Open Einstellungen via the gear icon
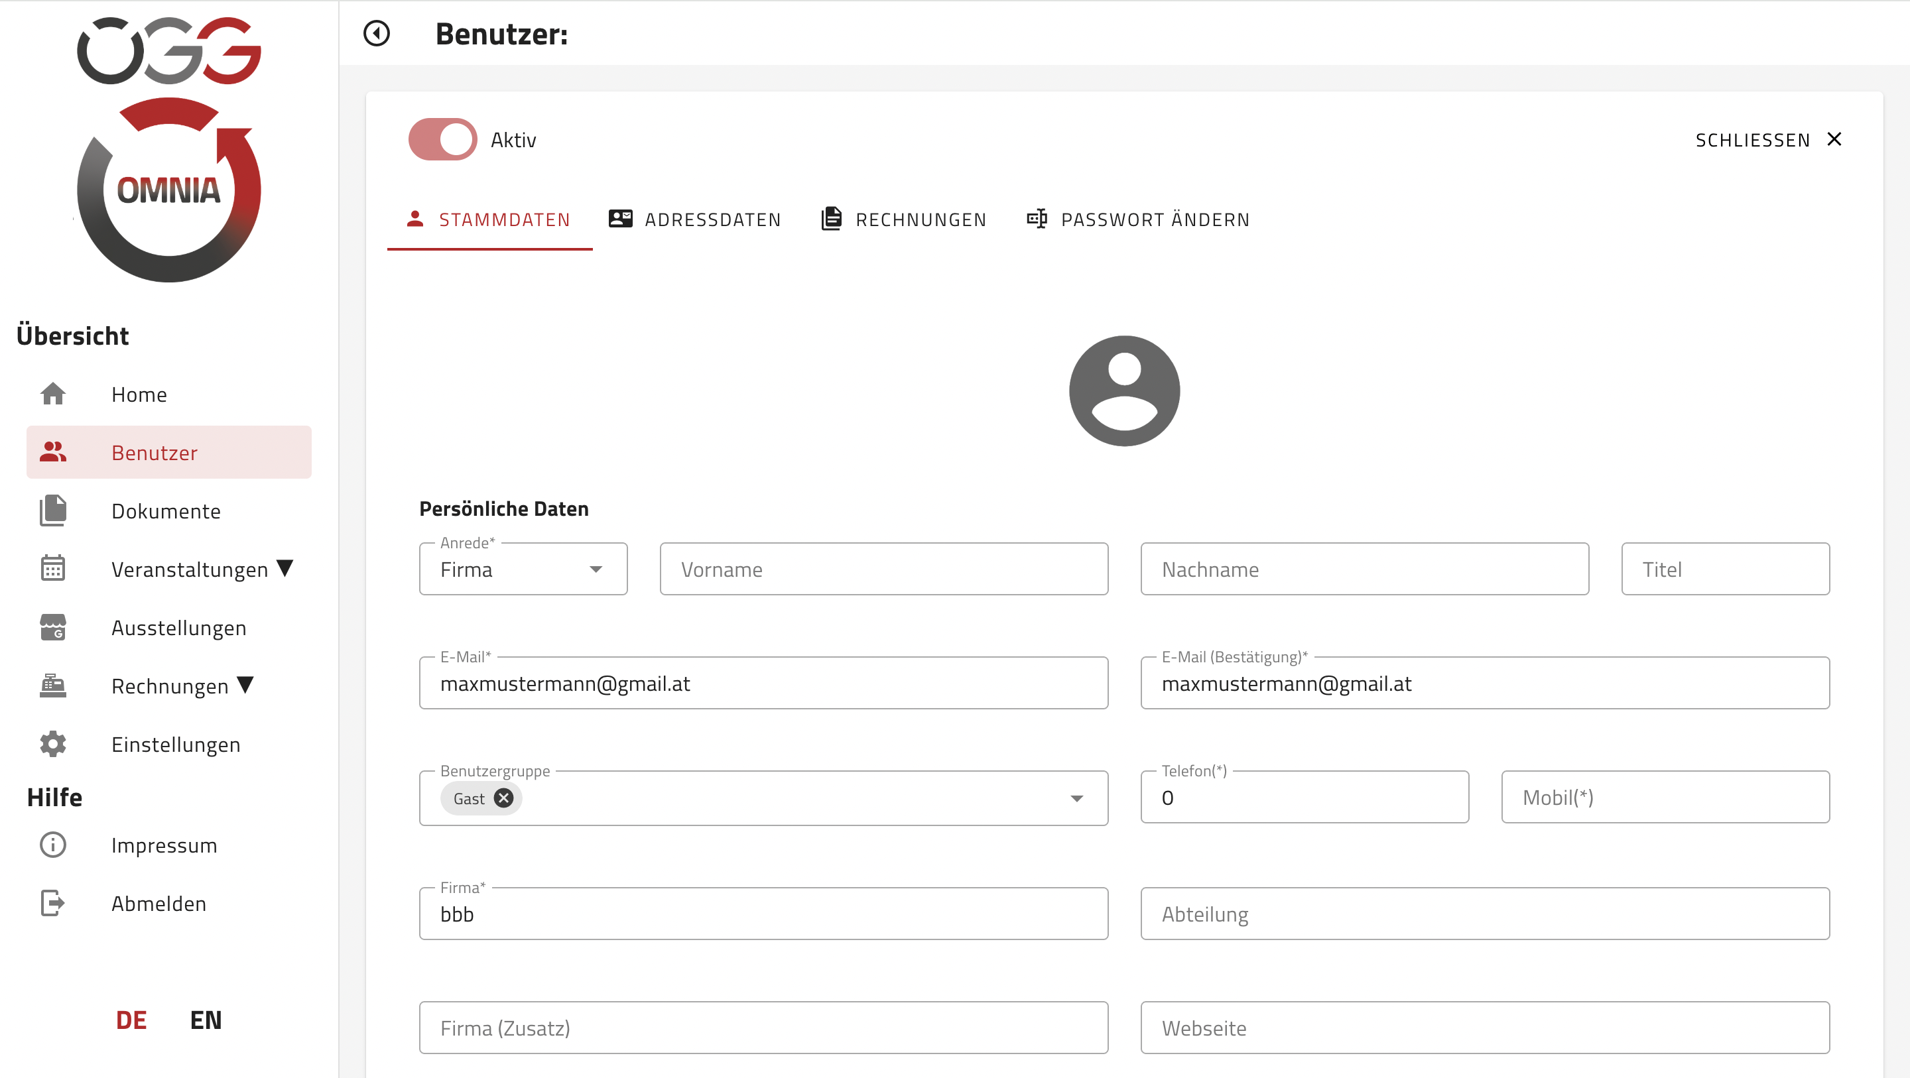 (52, 744)
